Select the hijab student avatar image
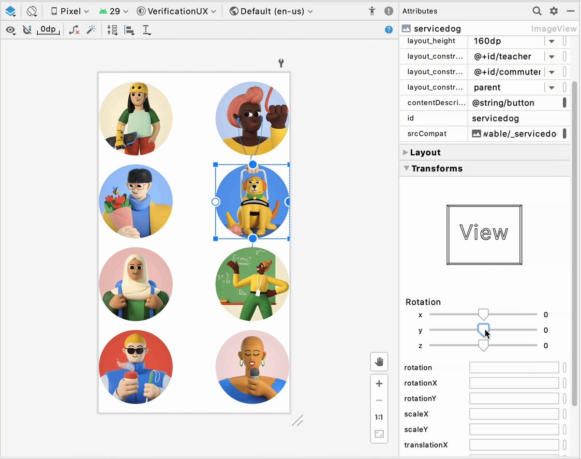The image size is (581, 459). pos(135,284)
